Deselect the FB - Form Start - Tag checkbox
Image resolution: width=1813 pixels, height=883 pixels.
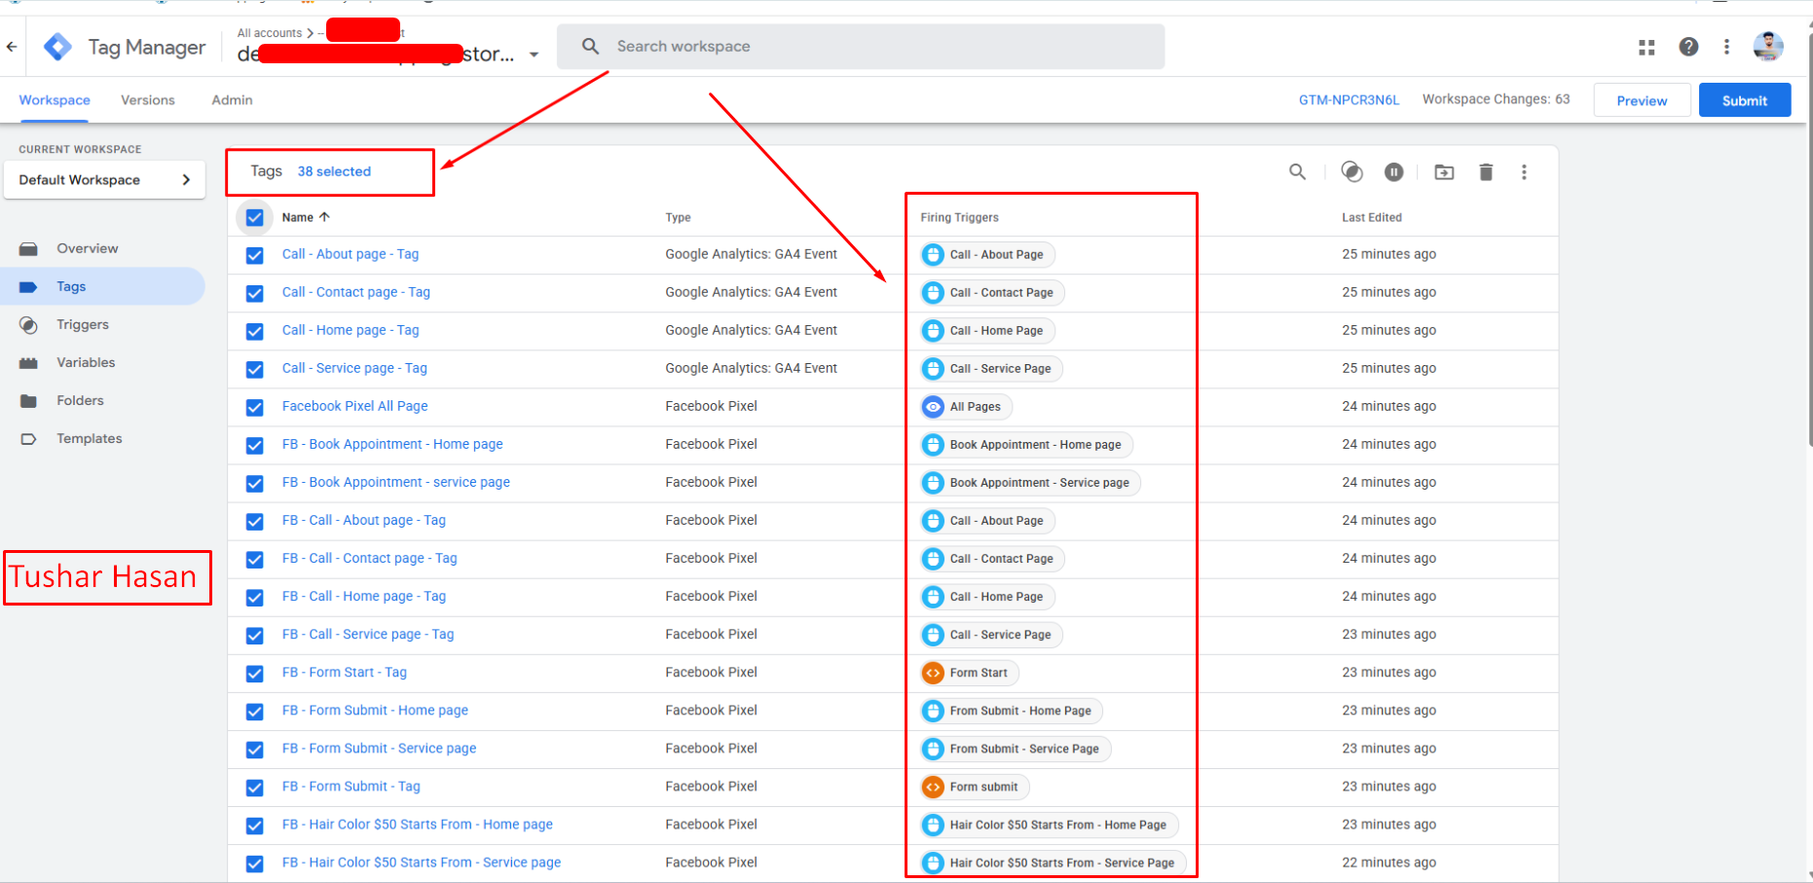(254, 674)
